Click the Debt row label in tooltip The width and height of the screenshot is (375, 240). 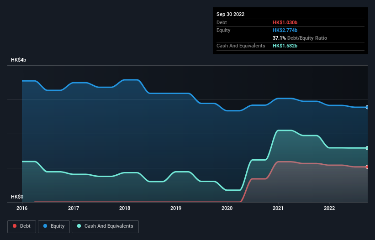(x=222, y=22)
